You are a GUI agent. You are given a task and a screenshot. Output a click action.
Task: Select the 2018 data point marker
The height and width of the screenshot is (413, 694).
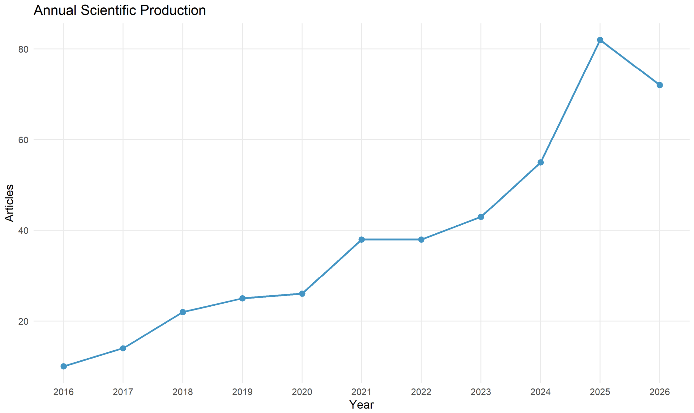click(183, 312)
